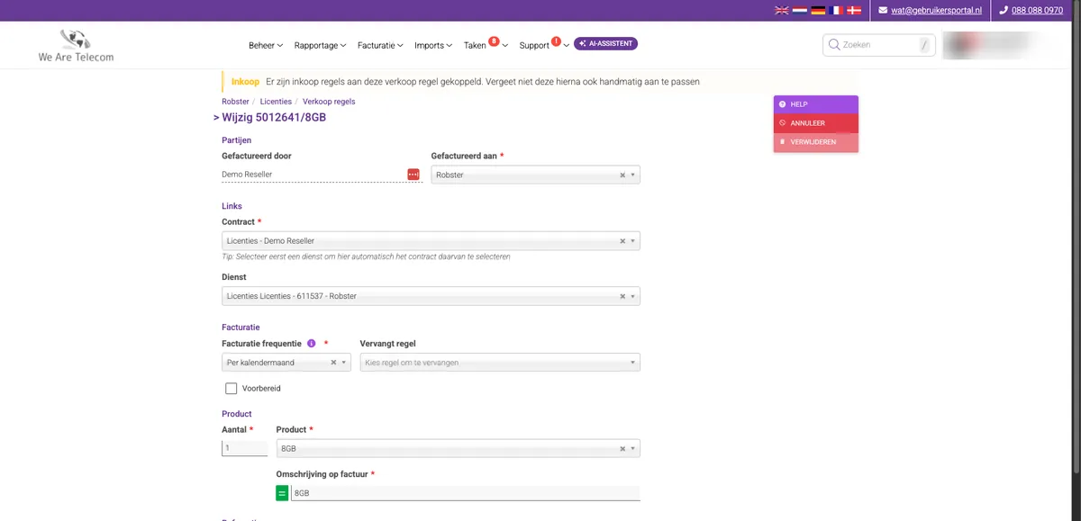Click the Aantal quantity input
Screen dimensions: 1081x521
point(244,448)
